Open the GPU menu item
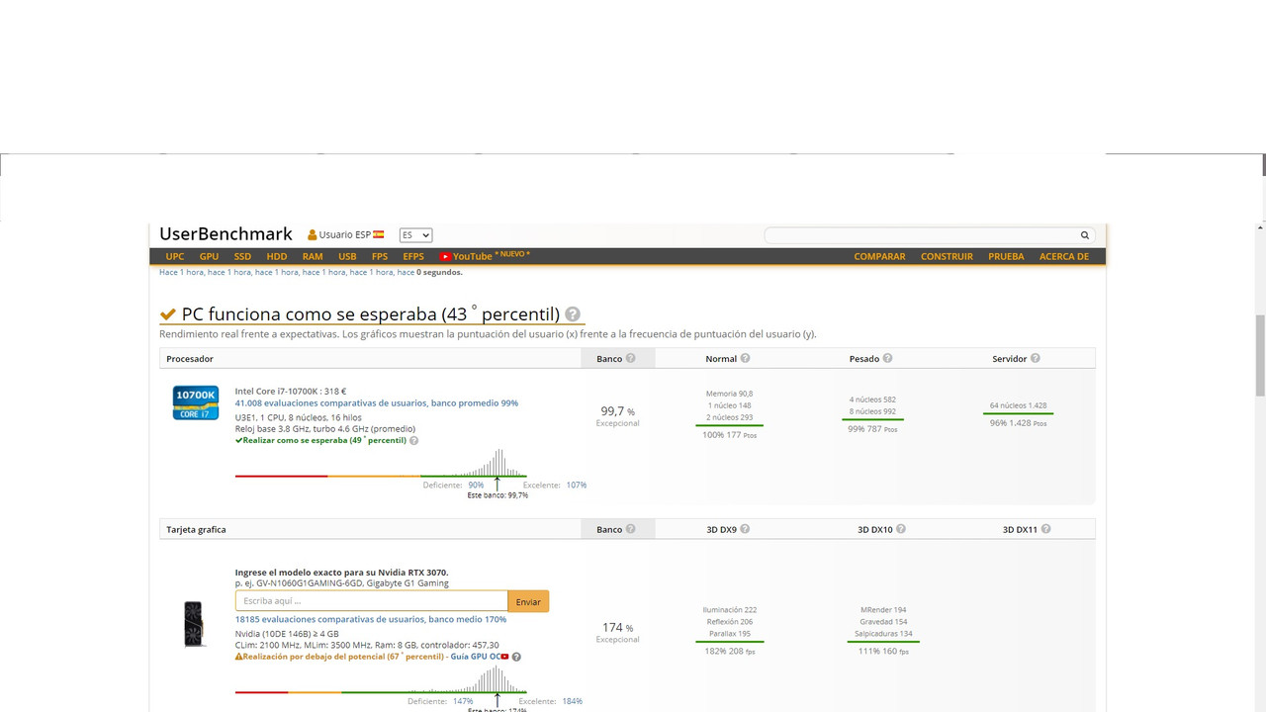Image resolution: width=1266 pixels, height=712 pixels. point(209,256)
